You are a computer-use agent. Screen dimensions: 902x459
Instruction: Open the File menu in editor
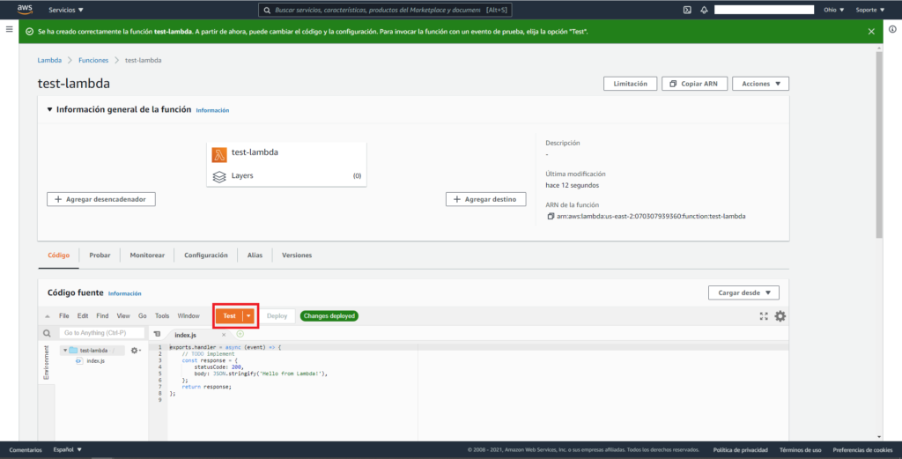tap(63, 315)
